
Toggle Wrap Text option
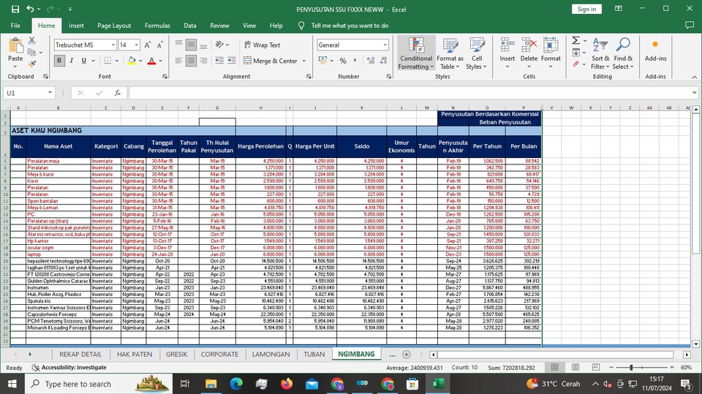click(261, 45)
